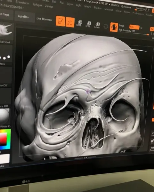Choose the Scale transform tool

[88, 25]
